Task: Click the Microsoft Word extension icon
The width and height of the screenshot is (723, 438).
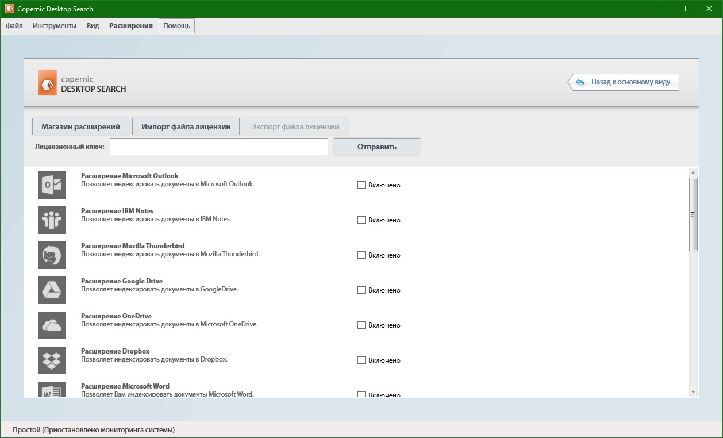Action: pos(52,390)
